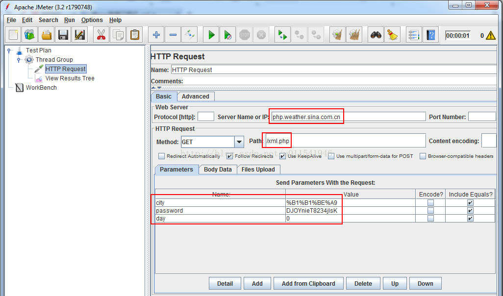The image size is (503, 296).
Task: Click the New test plan toolbar icon
Action: point(13,35)
